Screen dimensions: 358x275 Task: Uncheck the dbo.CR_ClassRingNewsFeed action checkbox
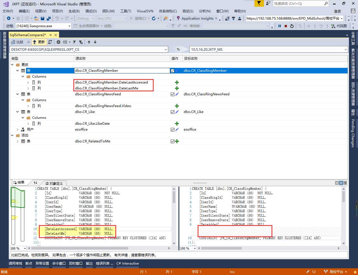coord(172,94)
